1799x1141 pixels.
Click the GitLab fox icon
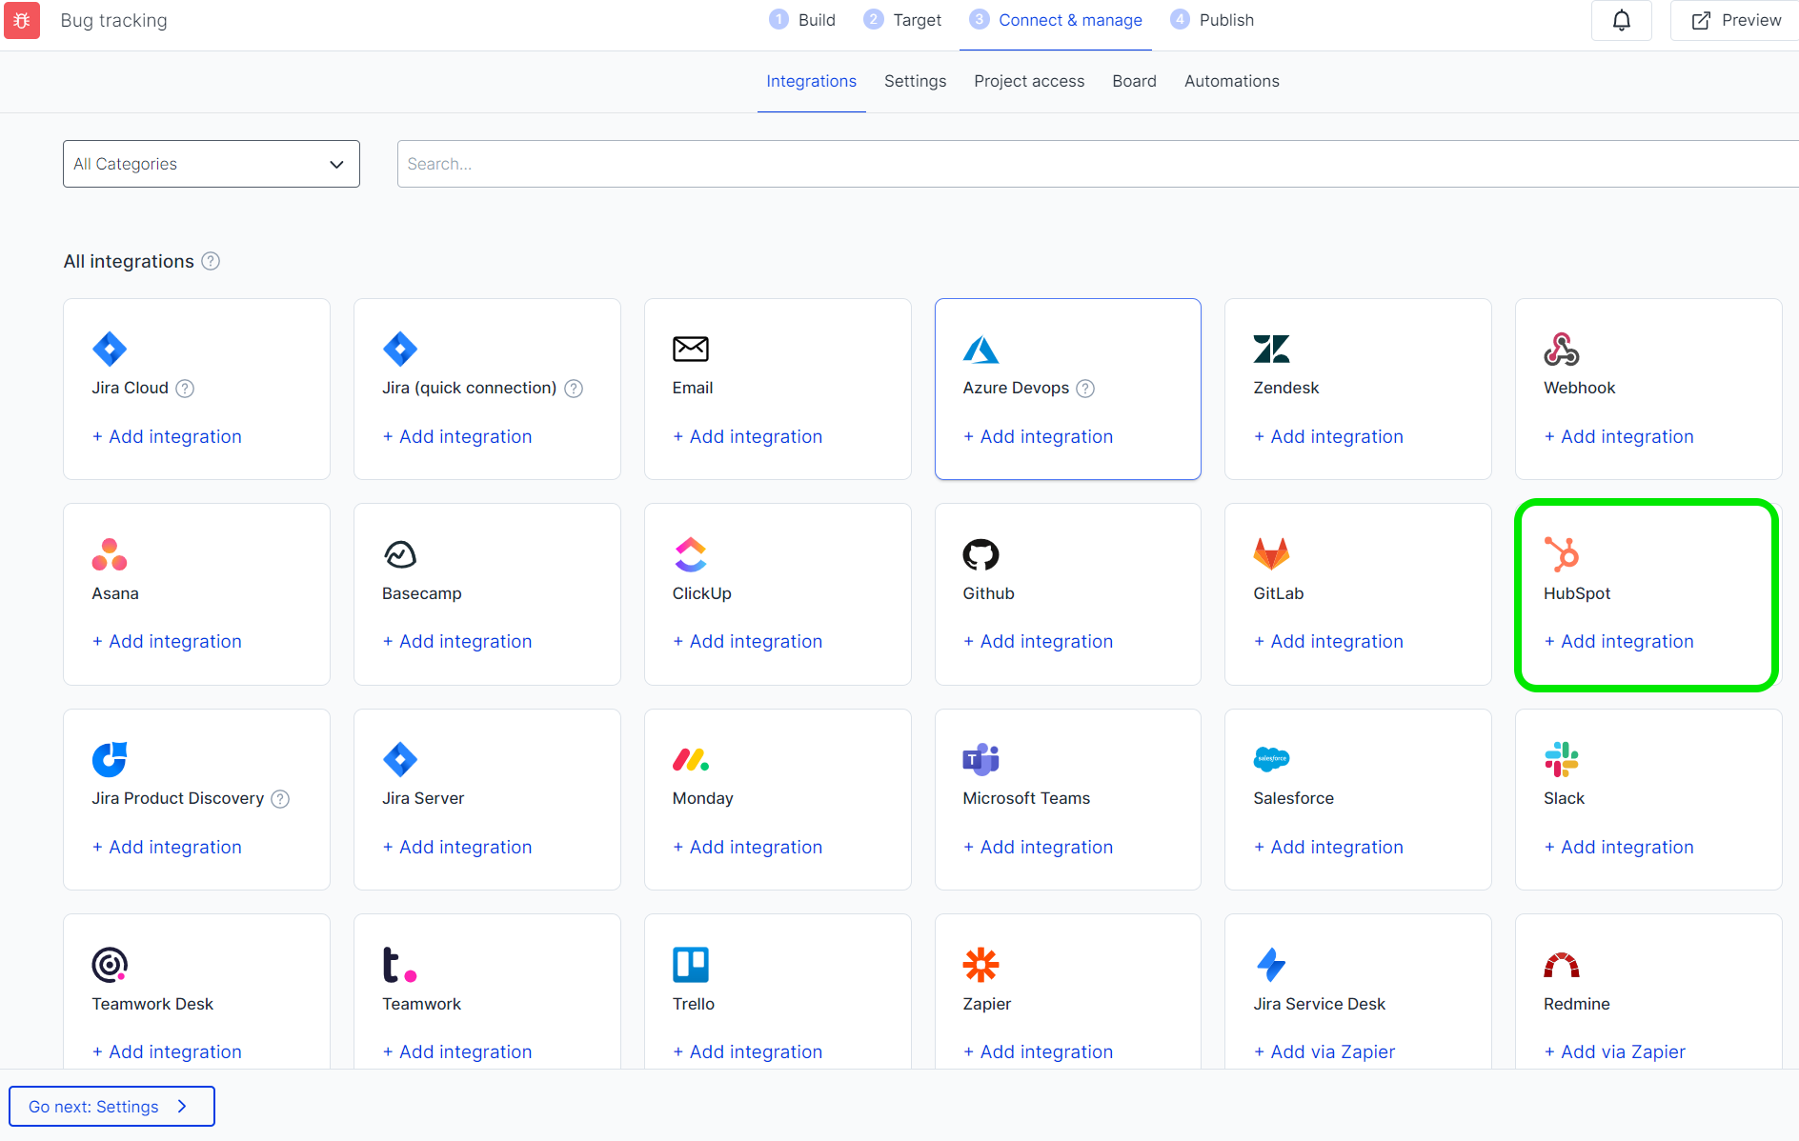point(1271,554)
